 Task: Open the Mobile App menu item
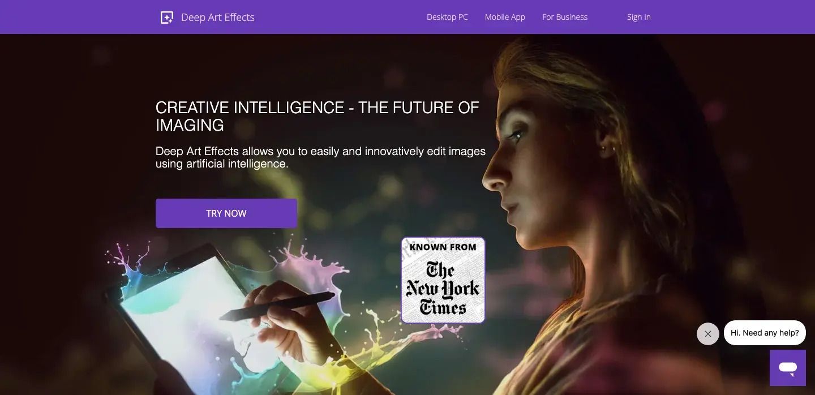tap(505, 17)
